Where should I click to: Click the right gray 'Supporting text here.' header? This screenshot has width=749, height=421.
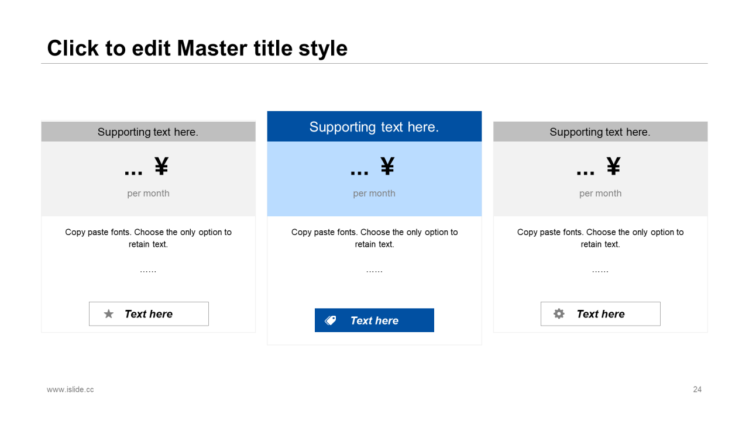600,132
